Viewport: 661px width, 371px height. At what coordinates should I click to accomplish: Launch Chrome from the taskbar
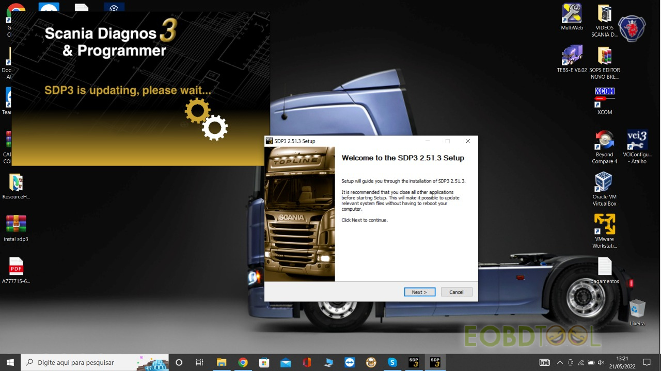point(243,362)
